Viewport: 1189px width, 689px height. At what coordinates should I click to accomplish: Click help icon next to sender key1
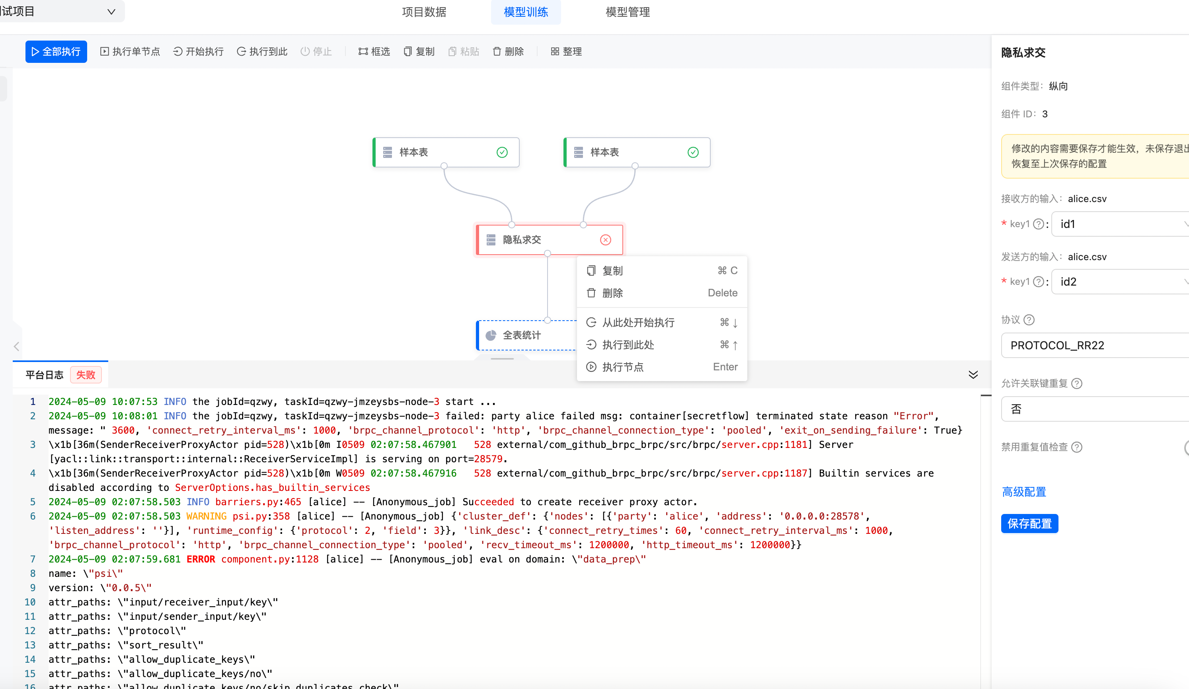click(1038, 282)
